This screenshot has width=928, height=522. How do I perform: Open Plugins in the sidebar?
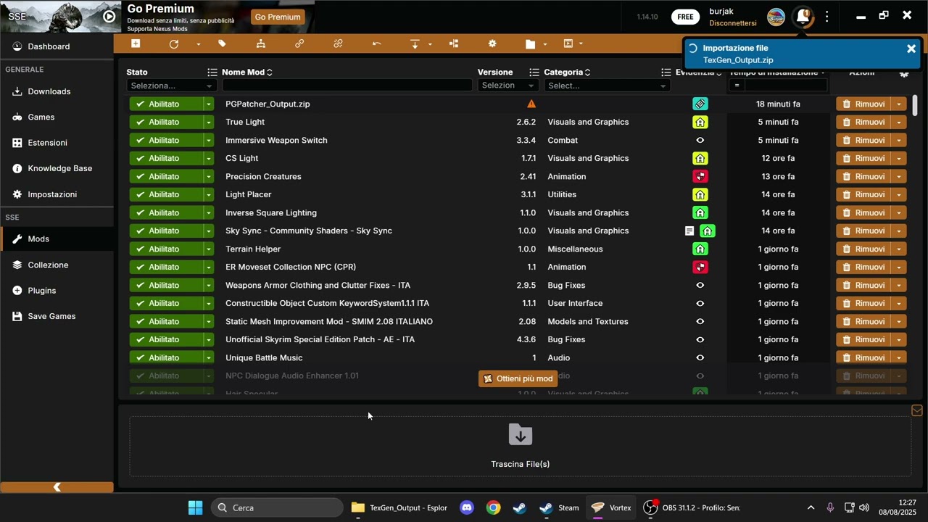pyautogui.click(x=57, y=290)
